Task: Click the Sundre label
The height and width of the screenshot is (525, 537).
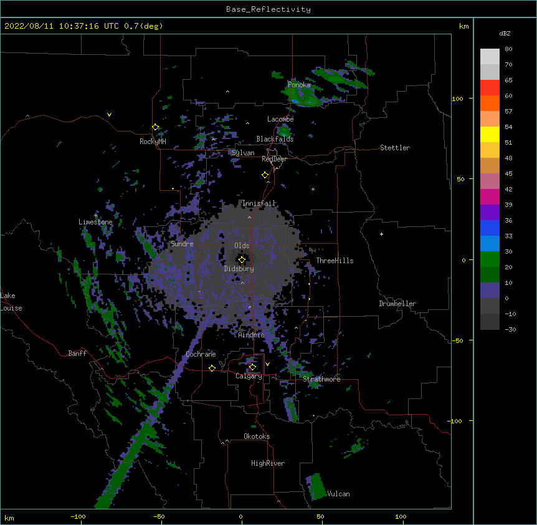Action: [x=182, y=244]
